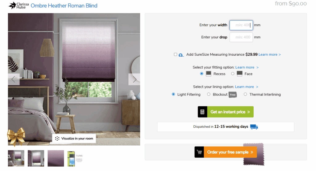This screenshot has height=171, width=316.
Task: Click the shopping cart icon beside the free sample button
Action: click(199, 152)
